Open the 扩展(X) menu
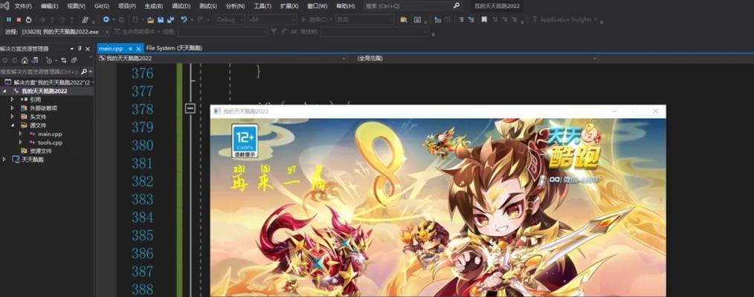 [x=289, y=6]
